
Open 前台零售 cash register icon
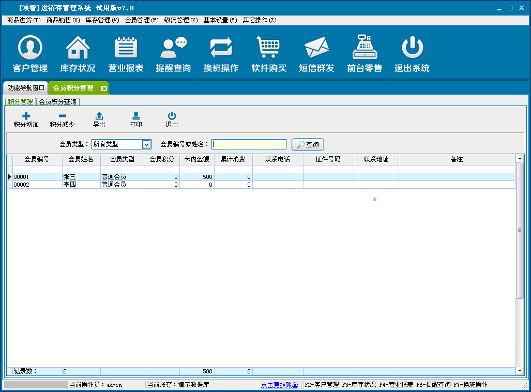365,48
